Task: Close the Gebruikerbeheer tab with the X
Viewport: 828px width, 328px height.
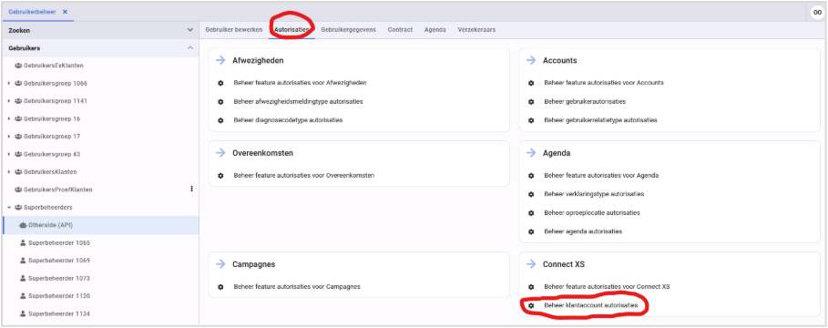Action: [65, 12]
